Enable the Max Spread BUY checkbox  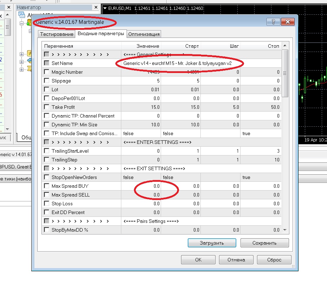46,186
